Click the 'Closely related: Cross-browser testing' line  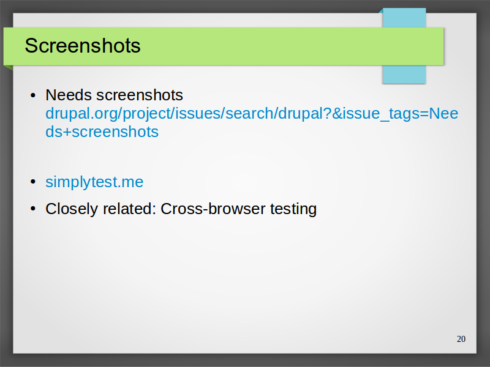181,209
